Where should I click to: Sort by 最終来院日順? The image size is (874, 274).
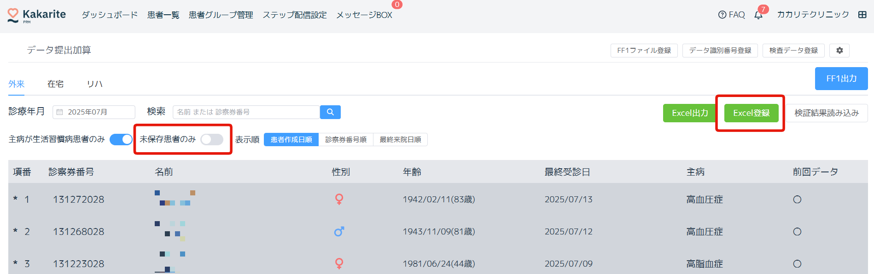point(400,140)
